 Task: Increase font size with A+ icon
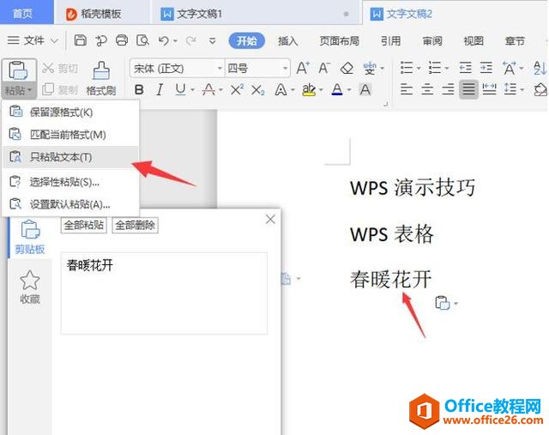click(303, 68)
